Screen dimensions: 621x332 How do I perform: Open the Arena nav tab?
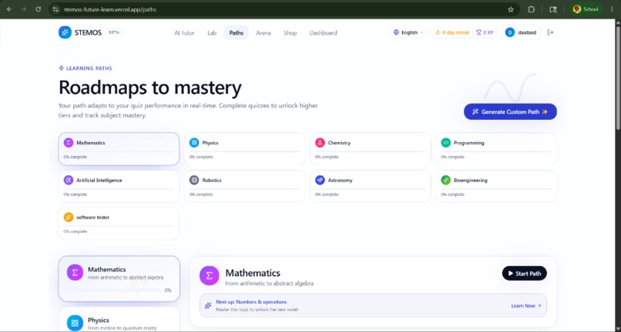pyautogui.click(x=264, y=33)
